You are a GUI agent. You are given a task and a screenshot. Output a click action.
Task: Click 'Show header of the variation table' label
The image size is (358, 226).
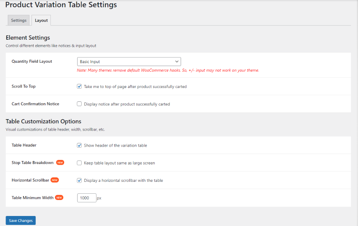tap(115, 145)
